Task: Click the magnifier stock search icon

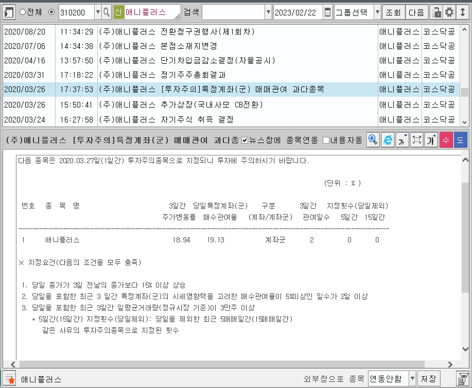Action: tap(107, 12)
